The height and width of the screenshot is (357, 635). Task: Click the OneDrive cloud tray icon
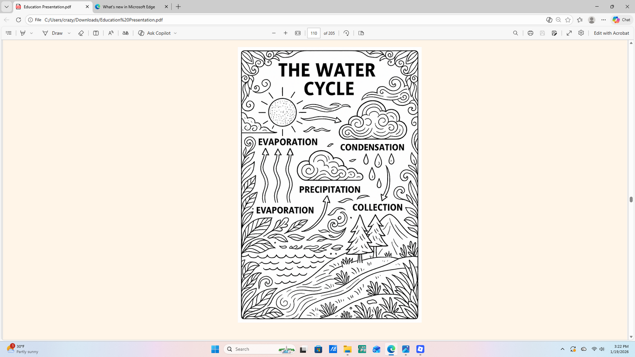(584, 349)
